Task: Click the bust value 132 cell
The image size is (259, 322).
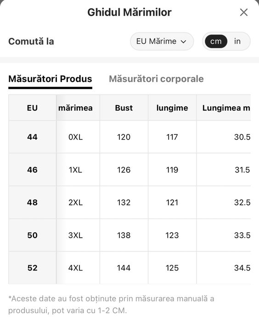Action: click(124, 203)
